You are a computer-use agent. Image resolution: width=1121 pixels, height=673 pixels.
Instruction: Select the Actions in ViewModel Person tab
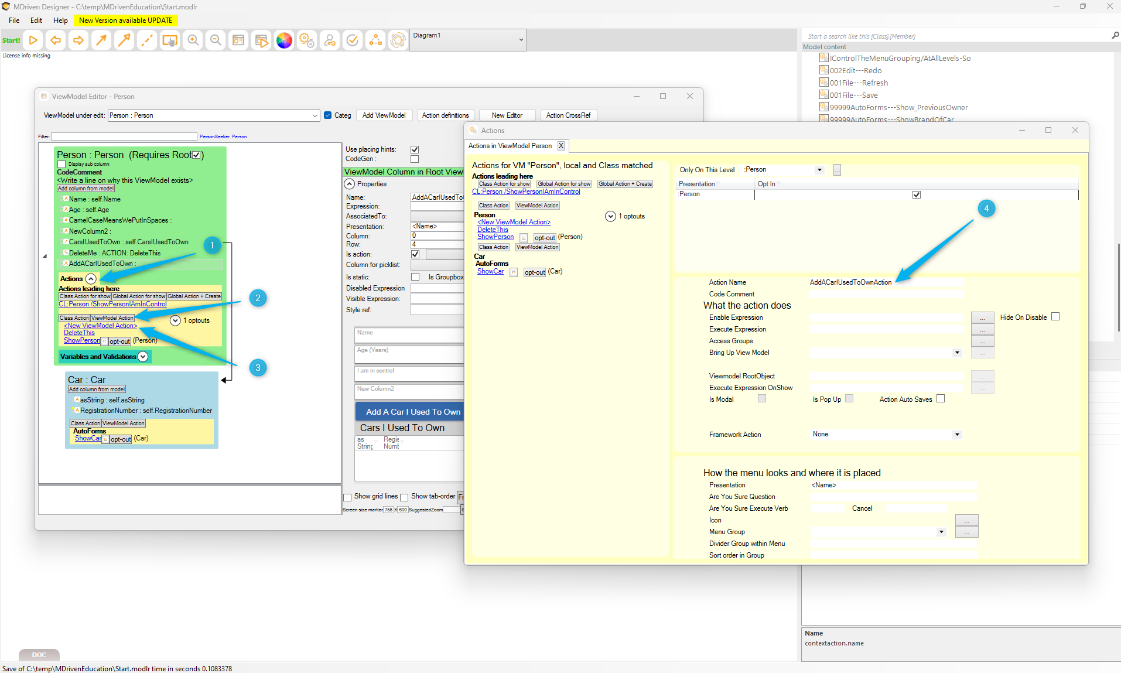510,146
